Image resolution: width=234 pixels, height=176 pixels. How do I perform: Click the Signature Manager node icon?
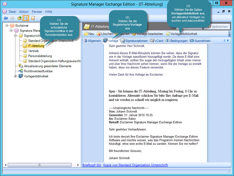click(17, 30)
